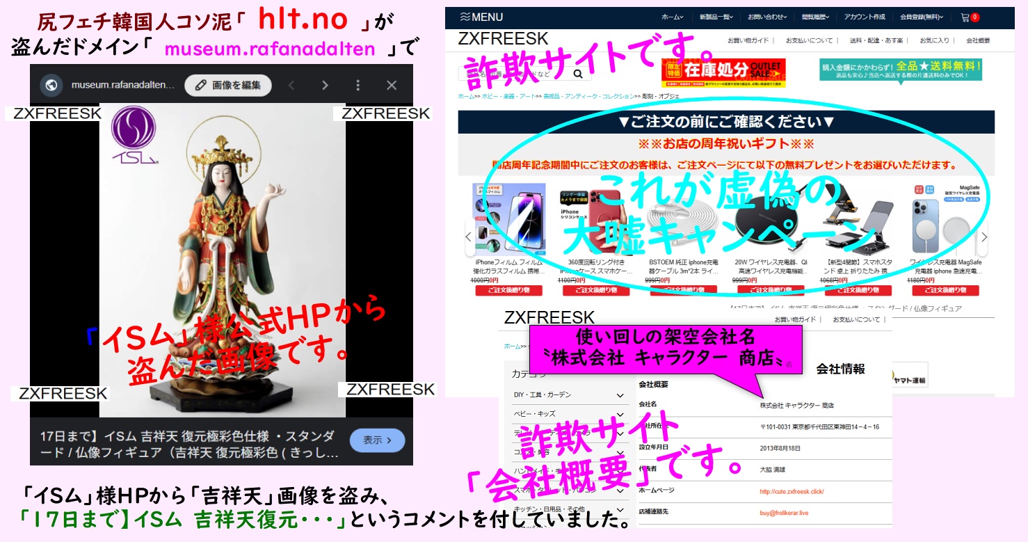
Task: Open iPhoneフィルム product thumbnail
Action: [509, 219]
